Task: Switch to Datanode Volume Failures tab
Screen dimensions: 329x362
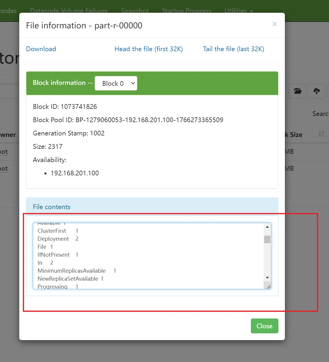Action: pyautogui.click(x=69, y=11)
